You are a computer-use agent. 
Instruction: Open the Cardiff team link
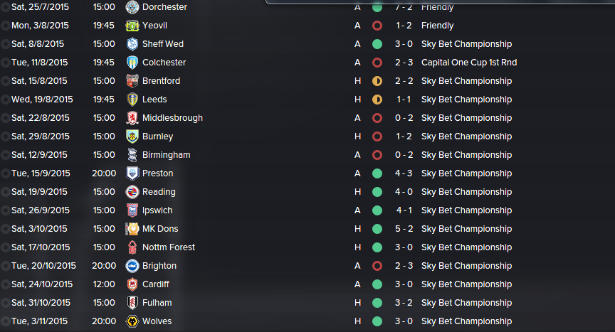(x=155, y=284)
